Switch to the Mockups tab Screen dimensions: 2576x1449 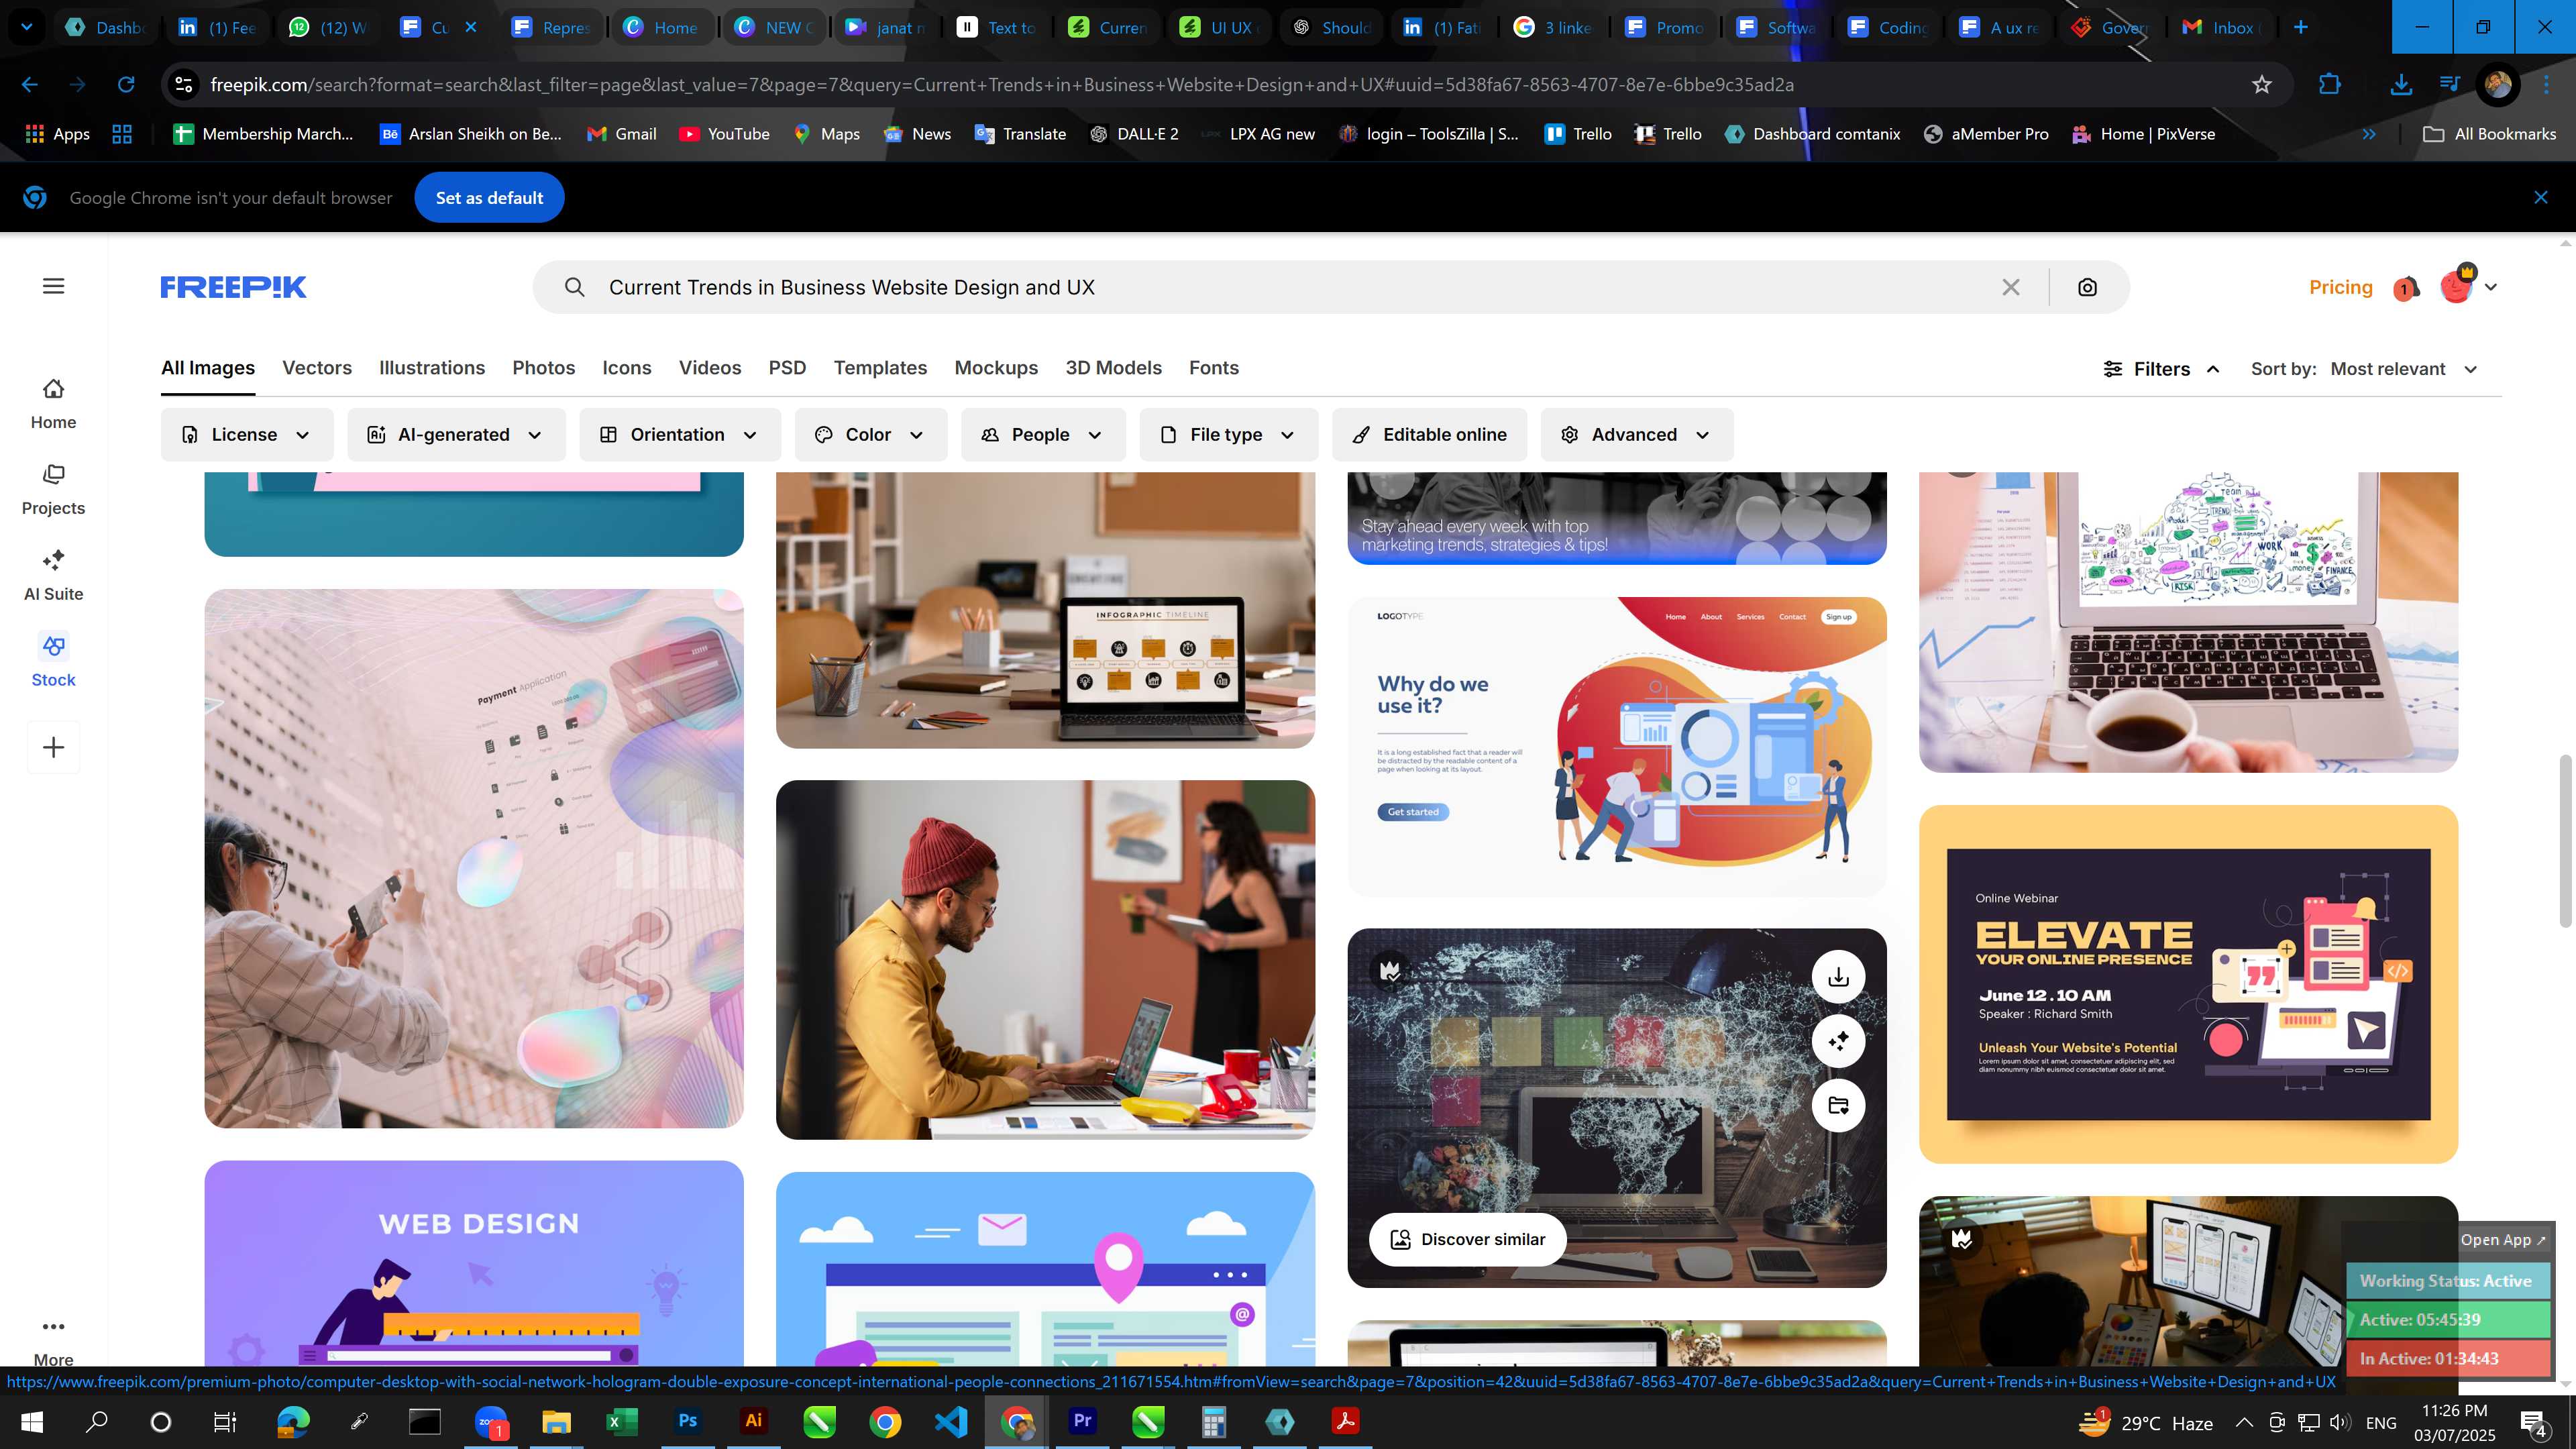click(996, 368)
